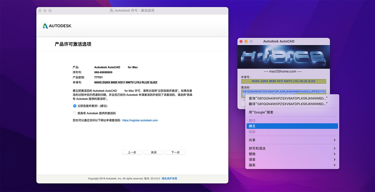The image size is (375, 192).
Task: Click the 下一步 (Next) button
Action: [175, 152]
